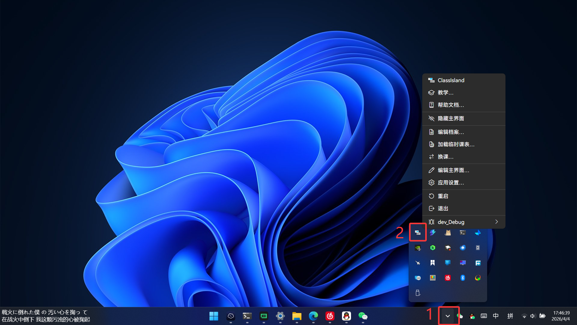The image size is (577, 325).
Task: Click the green Kaspersky tray icon
Action: (x=433, y=248)
